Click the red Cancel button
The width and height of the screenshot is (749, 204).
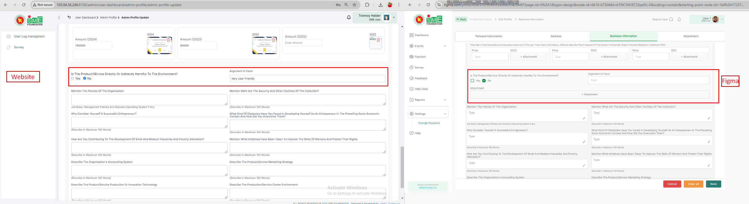click(672, 184)
